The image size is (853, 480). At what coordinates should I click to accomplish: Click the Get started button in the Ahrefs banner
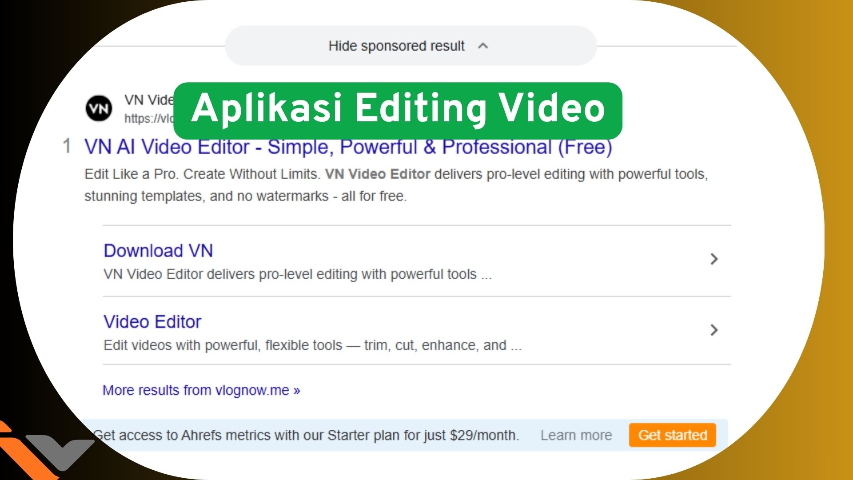click(x=672, y=435)
